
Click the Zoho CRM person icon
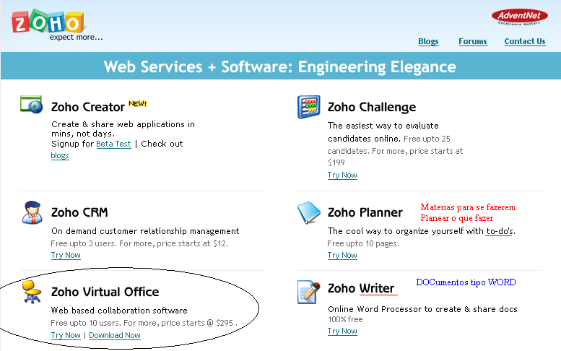[32, 212]
